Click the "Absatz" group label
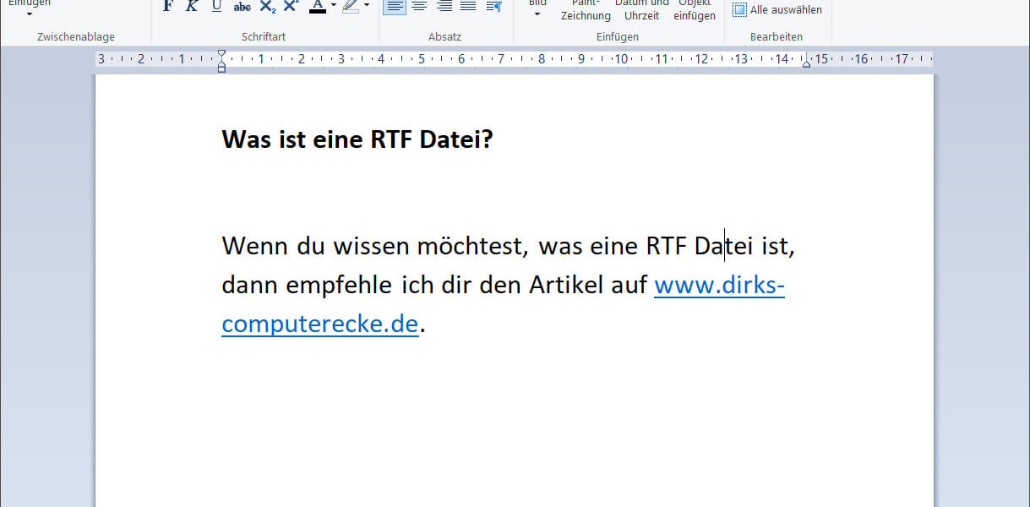 click(x=444, y=36)
